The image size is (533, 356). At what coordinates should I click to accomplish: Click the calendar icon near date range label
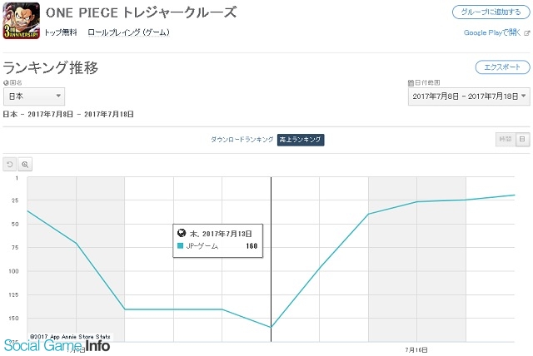[x=411, y=83]
